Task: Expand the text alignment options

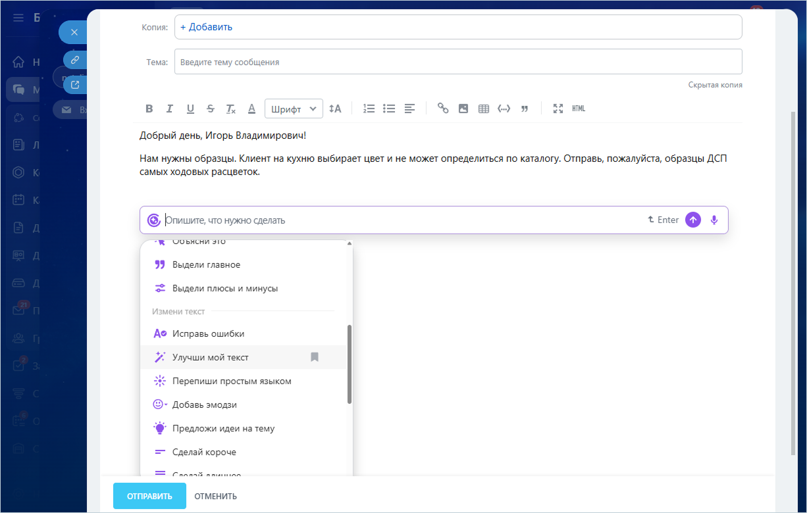Action: pos(410,109)
